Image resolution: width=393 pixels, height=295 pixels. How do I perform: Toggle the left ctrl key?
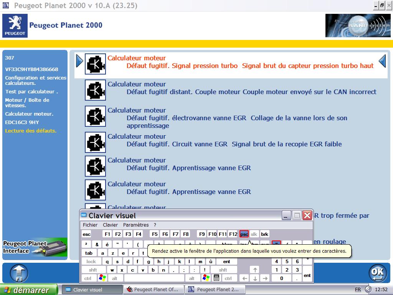88,278
